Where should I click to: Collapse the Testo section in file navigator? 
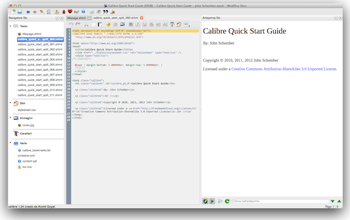click(x=10, y=26)
